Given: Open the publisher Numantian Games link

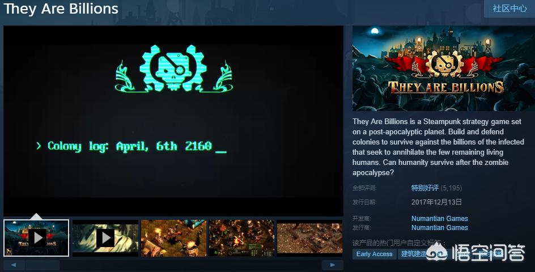Looking at the screenshot, I should pos(439,228).
